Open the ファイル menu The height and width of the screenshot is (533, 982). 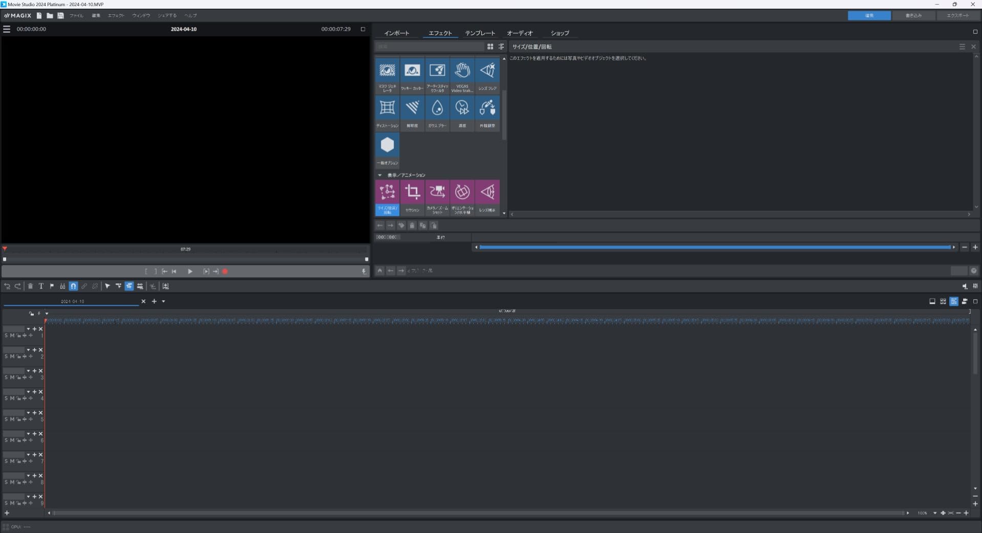(x=76, y=16)
